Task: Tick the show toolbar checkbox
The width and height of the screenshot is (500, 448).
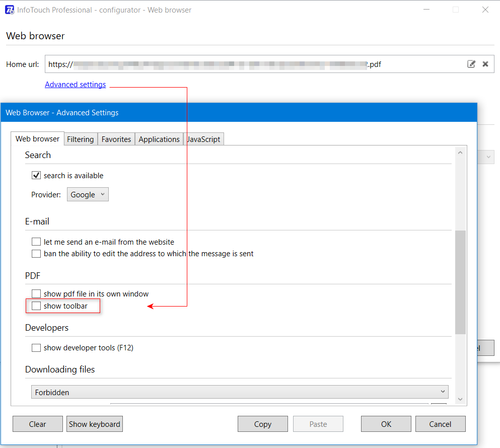Action: [36, 306]
